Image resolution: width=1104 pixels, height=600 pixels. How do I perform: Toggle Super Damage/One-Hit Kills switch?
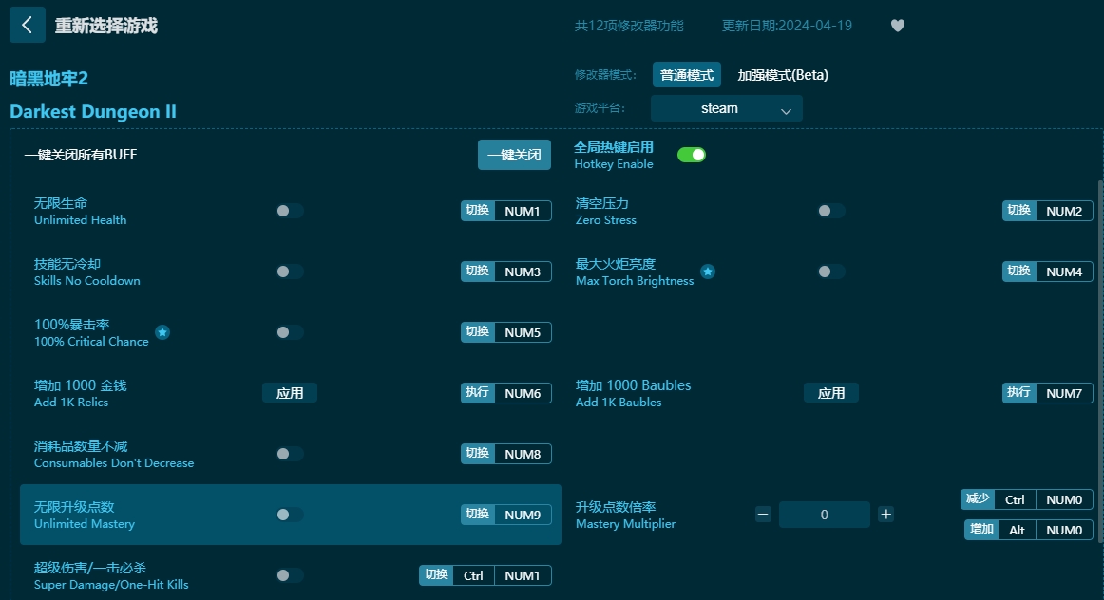coord(290,575)
